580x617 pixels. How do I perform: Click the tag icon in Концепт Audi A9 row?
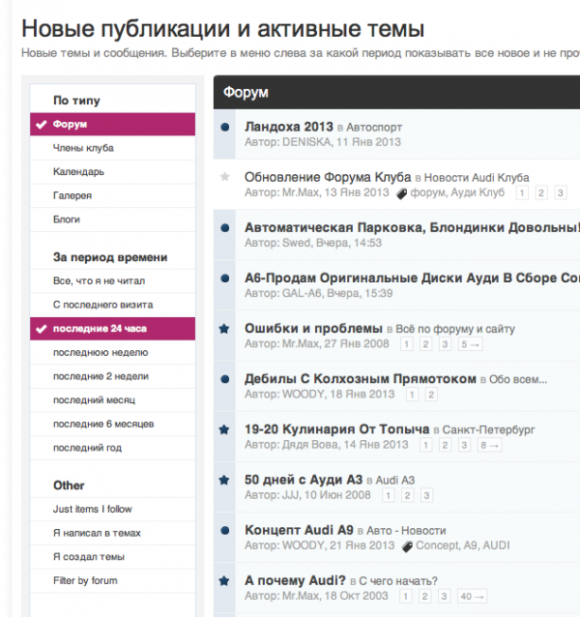[x=407, y=546]
